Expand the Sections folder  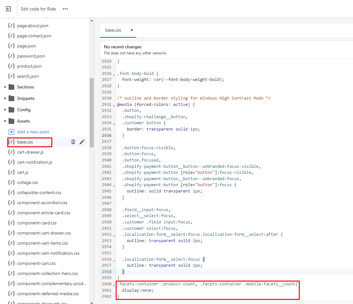click(x=5, y=87)
